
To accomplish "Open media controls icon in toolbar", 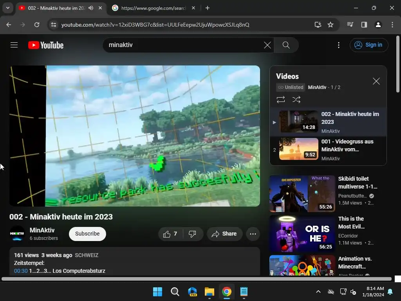I will [x=350, y=25].
